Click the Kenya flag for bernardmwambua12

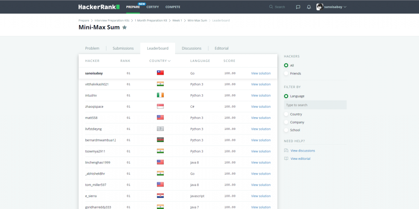(x=160, y=140)
